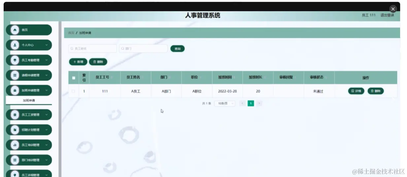Click the 员工培训管理 chart icon
This screenshot has width=407, height=177.
point(15,145)
